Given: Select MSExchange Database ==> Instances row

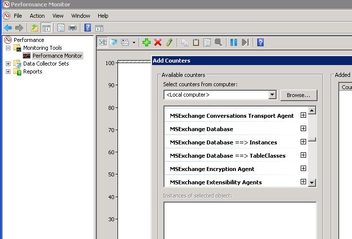Looking at the screenshot, I should point(236,142).
